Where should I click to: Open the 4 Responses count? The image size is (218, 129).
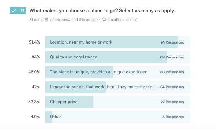click(173, 117)
